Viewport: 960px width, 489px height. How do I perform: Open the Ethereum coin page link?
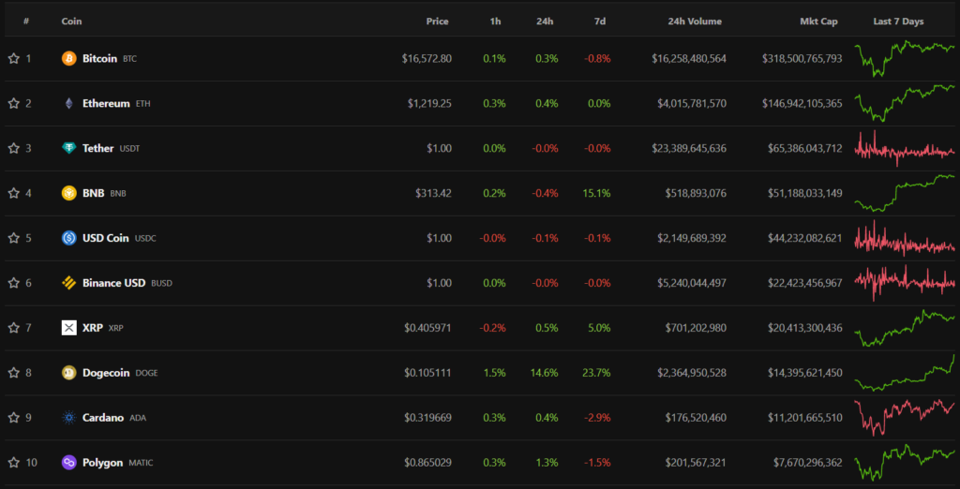point(106,103)
